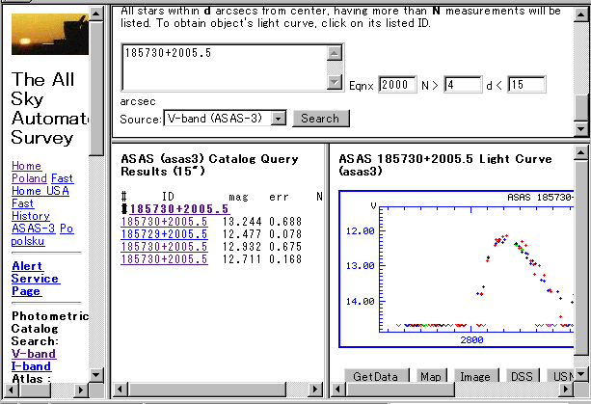This screenshot has height=404, width=591.
Task: Open the V-band catalog search link
Action: pyautogui.click(x=34, y=354)
